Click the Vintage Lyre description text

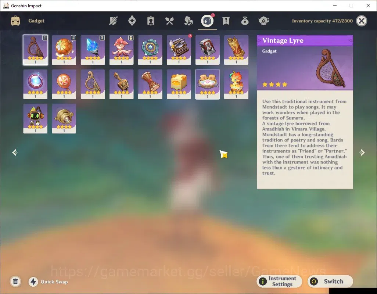(304, 137)
